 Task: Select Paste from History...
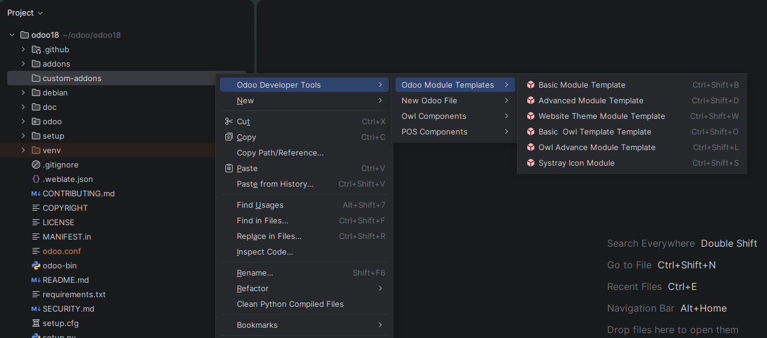tap(304, 184)
